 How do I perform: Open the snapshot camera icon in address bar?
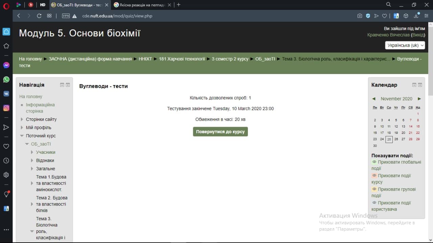[x=360, y=16]
